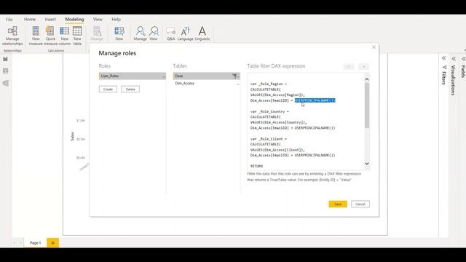Switch to the Help ribbon tab
The image size is (466, 262).
116,20
